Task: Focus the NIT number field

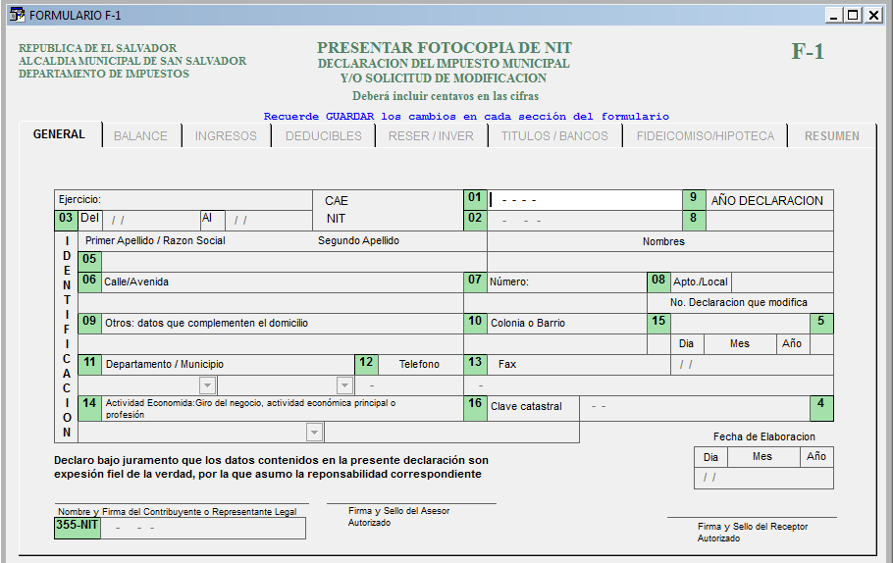Action: click(x=584, y=220)
